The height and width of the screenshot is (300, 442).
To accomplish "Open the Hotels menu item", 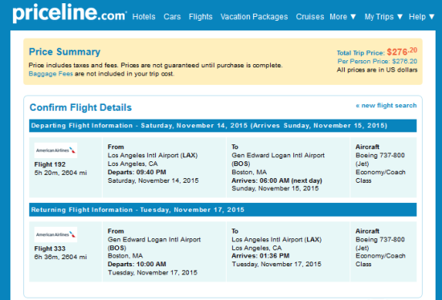I will click(144, 17).
